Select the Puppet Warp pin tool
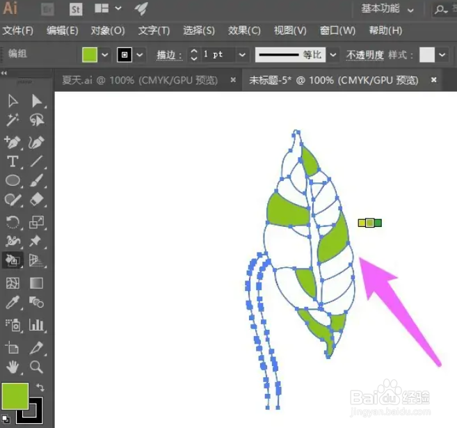 coord(35,241)
